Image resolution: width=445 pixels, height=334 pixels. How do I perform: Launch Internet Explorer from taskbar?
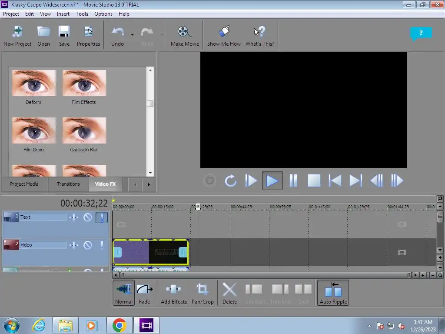point(38,325)
